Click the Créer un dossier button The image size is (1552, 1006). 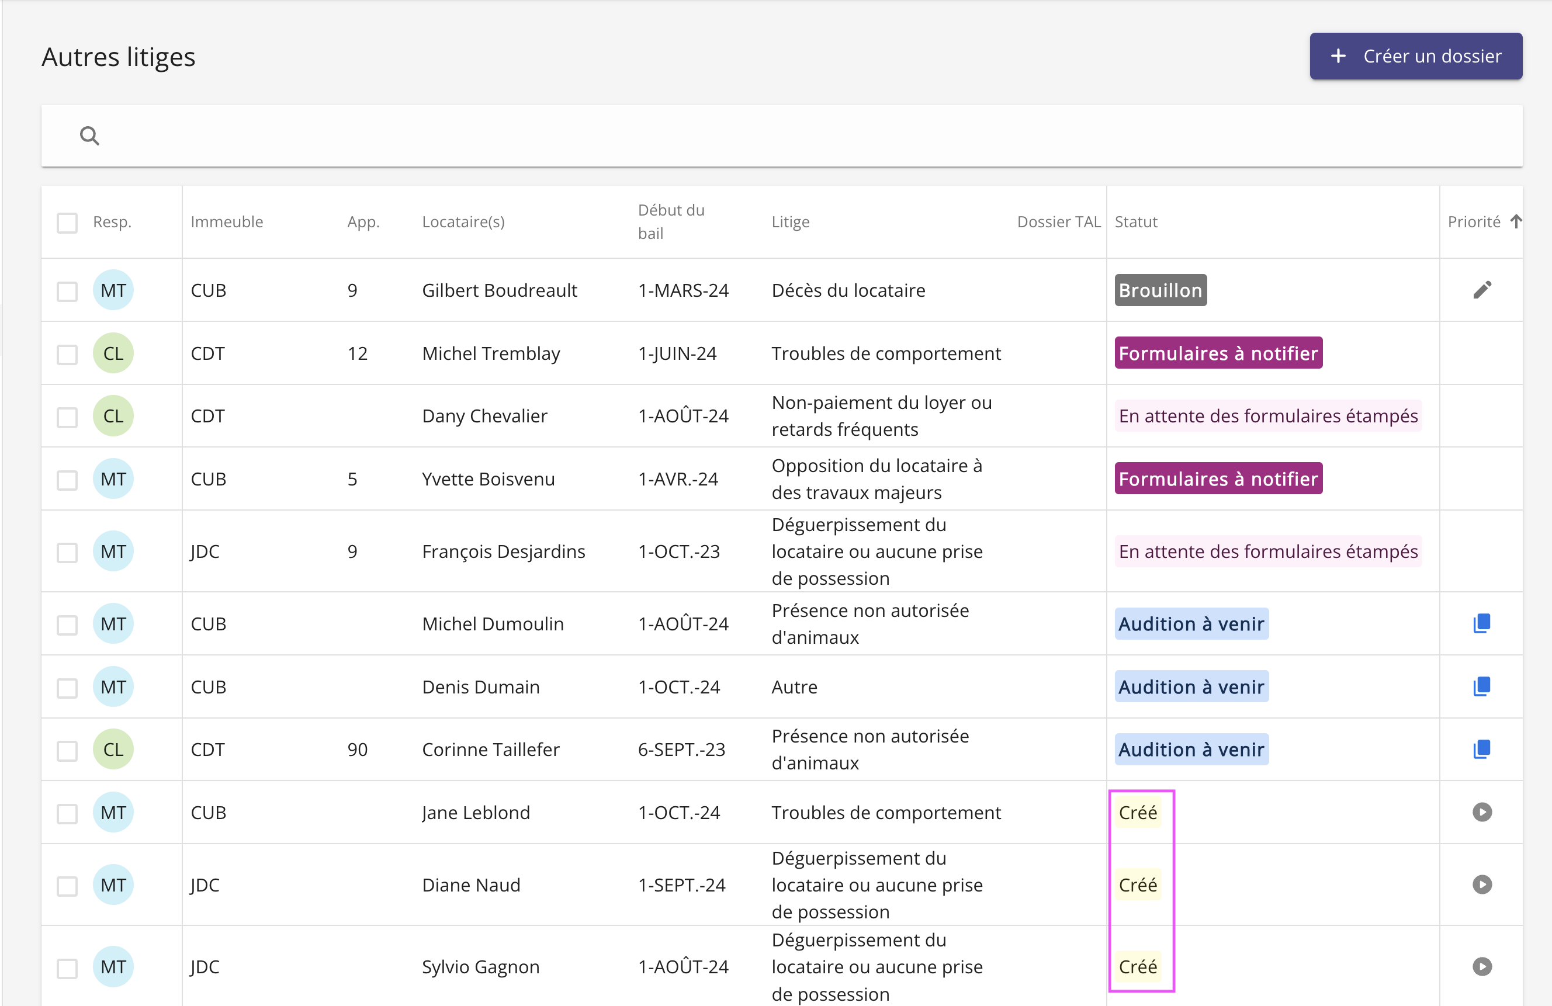1415,56
